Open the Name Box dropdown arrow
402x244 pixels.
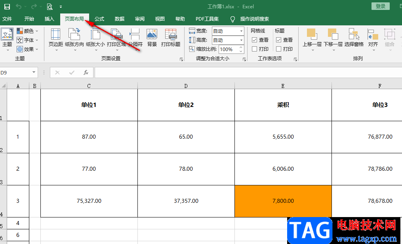[34, 72]
